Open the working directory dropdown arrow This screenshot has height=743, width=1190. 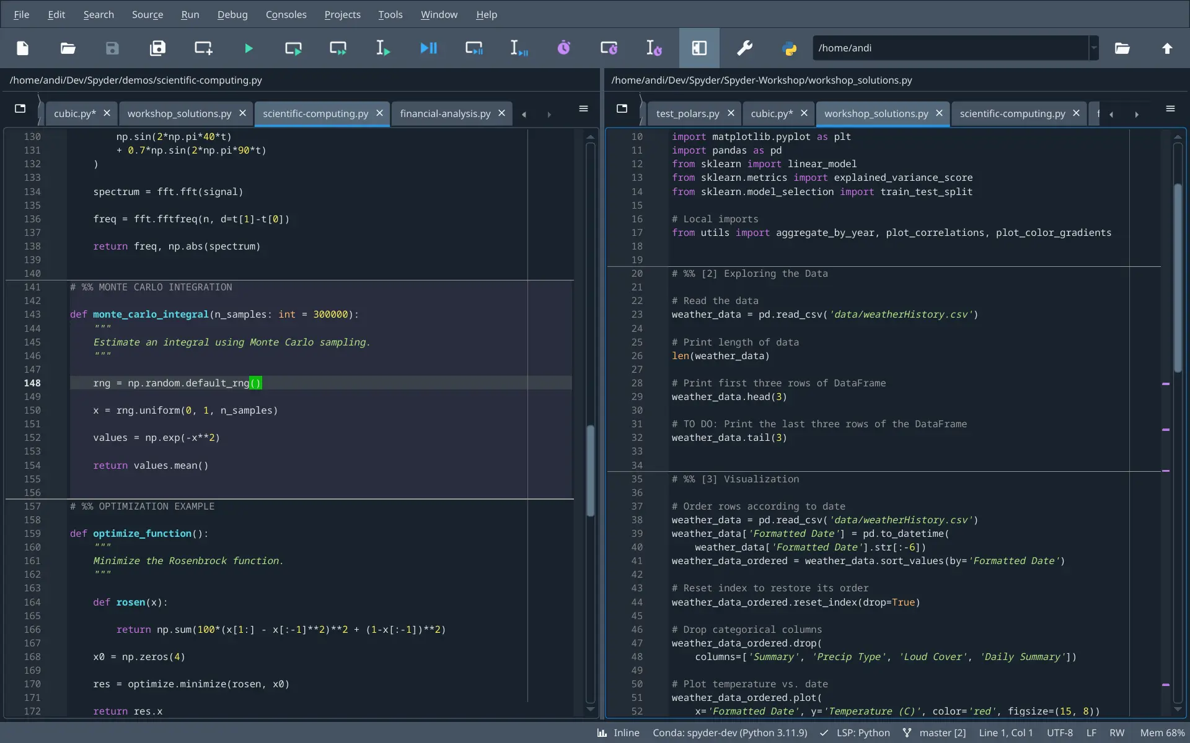pos(1095,48)
